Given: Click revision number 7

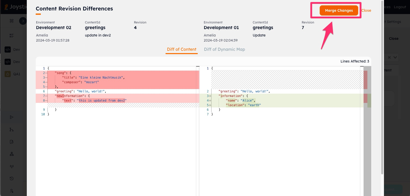Looking at the screenshot, I should pyautogui.click(x=303, y=28).
